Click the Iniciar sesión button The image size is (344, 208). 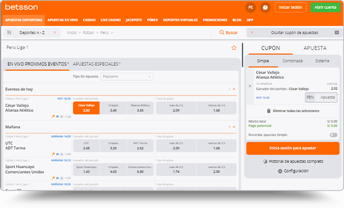click(x=291, y=7)
